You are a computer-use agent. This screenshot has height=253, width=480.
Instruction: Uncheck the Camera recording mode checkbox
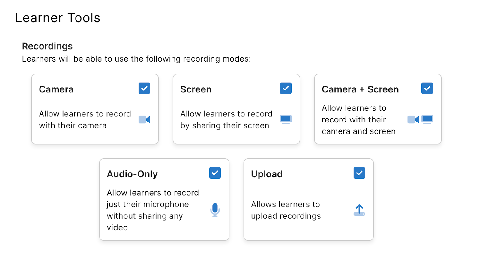click(144, 88)
